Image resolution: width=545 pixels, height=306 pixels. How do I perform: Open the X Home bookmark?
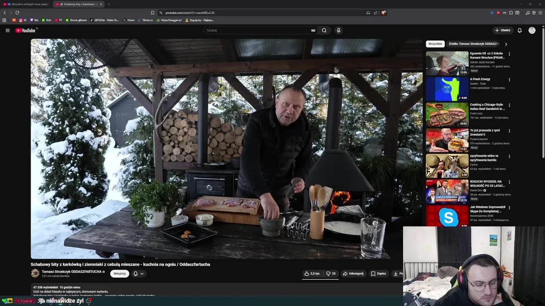coord(129,20)
